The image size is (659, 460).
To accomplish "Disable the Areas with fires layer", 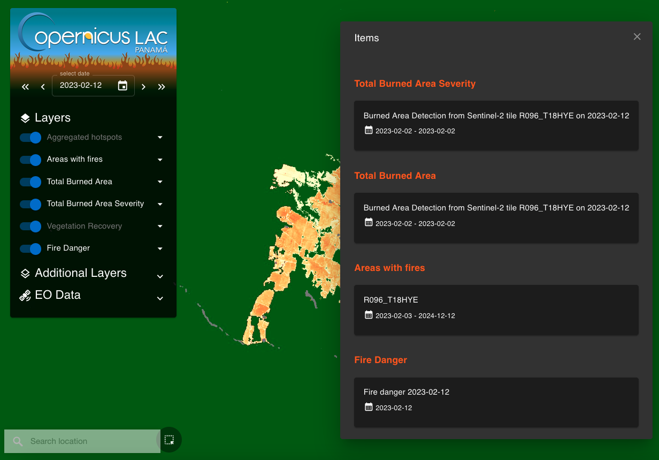I will [x=30, y=160].
